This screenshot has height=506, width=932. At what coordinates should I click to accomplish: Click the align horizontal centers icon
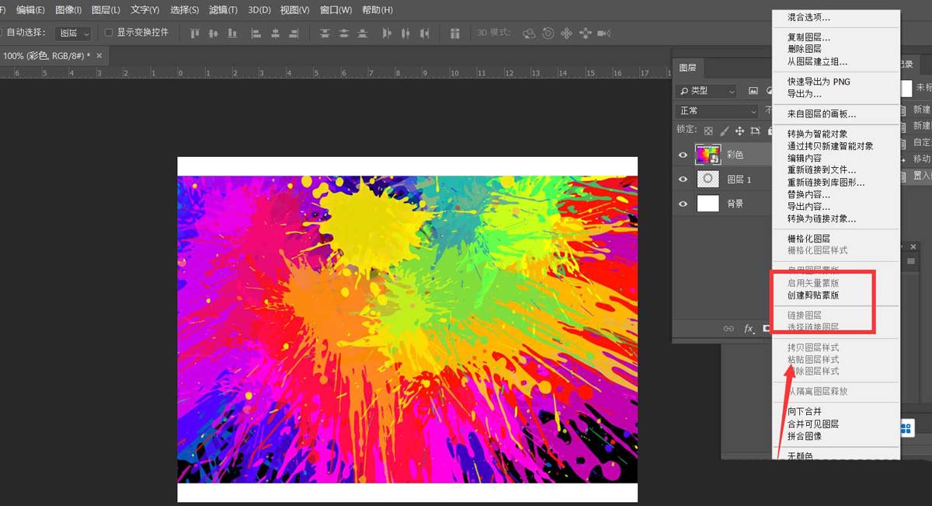tap(275, 33)
